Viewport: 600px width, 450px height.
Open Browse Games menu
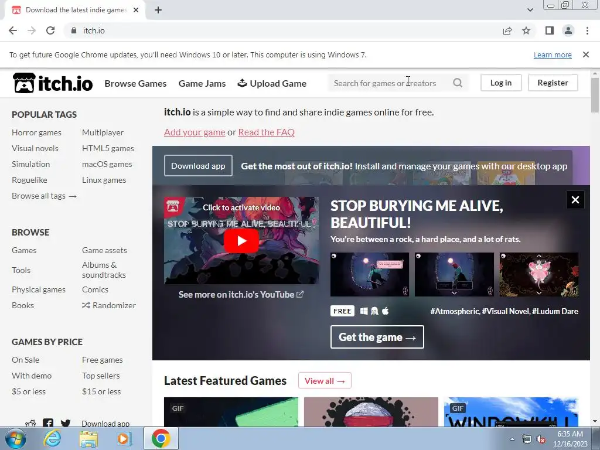[x=135, y=83]
